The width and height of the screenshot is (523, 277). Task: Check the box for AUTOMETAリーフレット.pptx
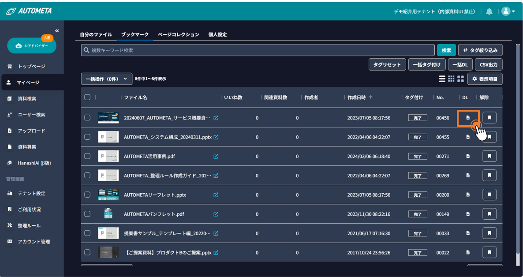pos(87,195)
